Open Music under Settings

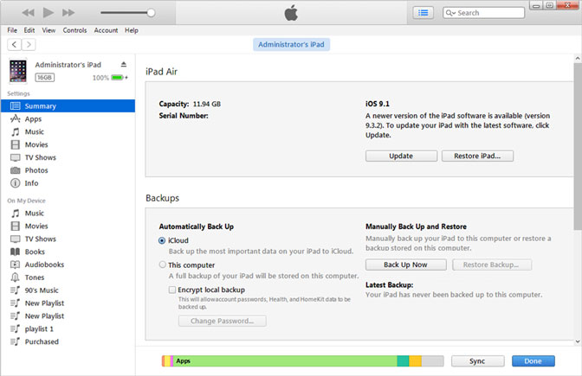click(x=68, y=132)
